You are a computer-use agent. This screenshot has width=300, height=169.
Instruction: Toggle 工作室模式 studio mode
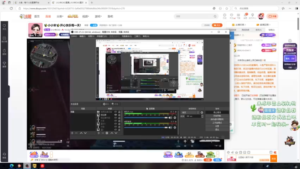pyautogui.click(x=217, y=123)
